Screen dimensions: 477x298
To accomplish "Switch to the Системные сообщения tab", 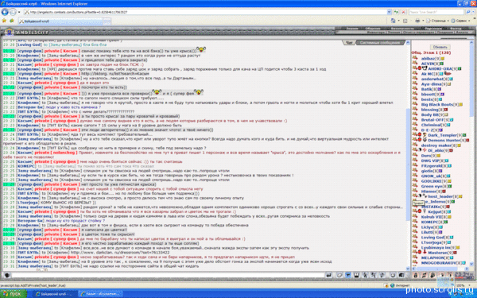I will pyautogui.click(x=380, y=43).
